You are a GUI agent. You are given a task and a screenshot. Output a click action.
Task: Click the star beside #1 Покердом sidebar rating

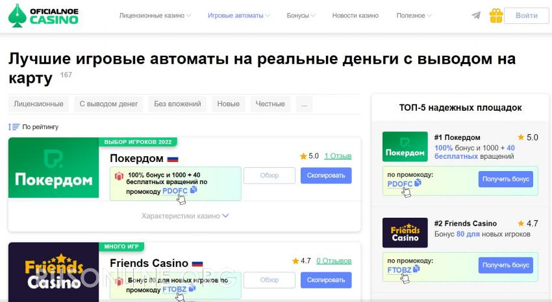pos(521,137)
